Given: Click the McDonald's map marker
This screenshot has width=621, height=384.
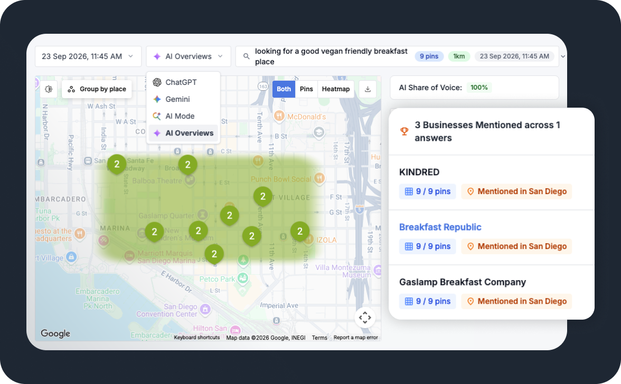Looking at the screenshot, I should pyautogui.click(x=279, y=116).
